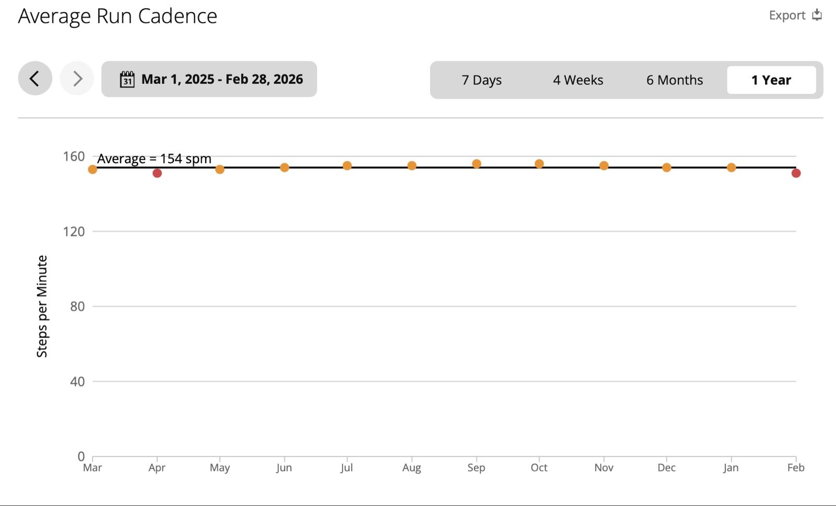Choose the 6 Months range

tap(675, 80)
